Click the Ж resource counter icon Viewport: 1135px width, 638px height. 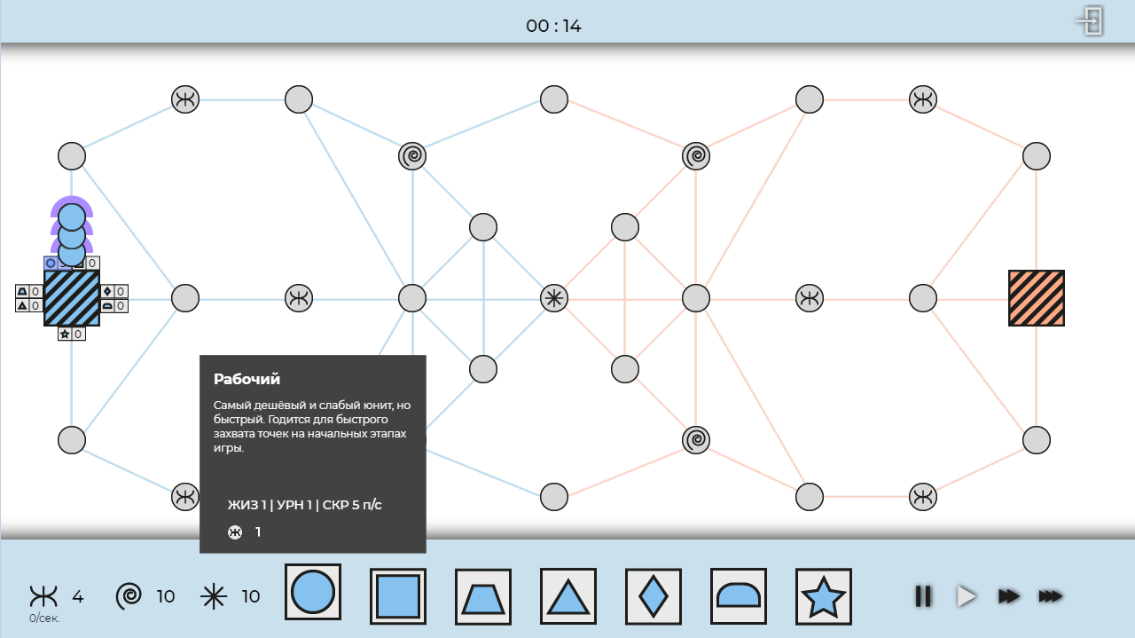[43, 596]
